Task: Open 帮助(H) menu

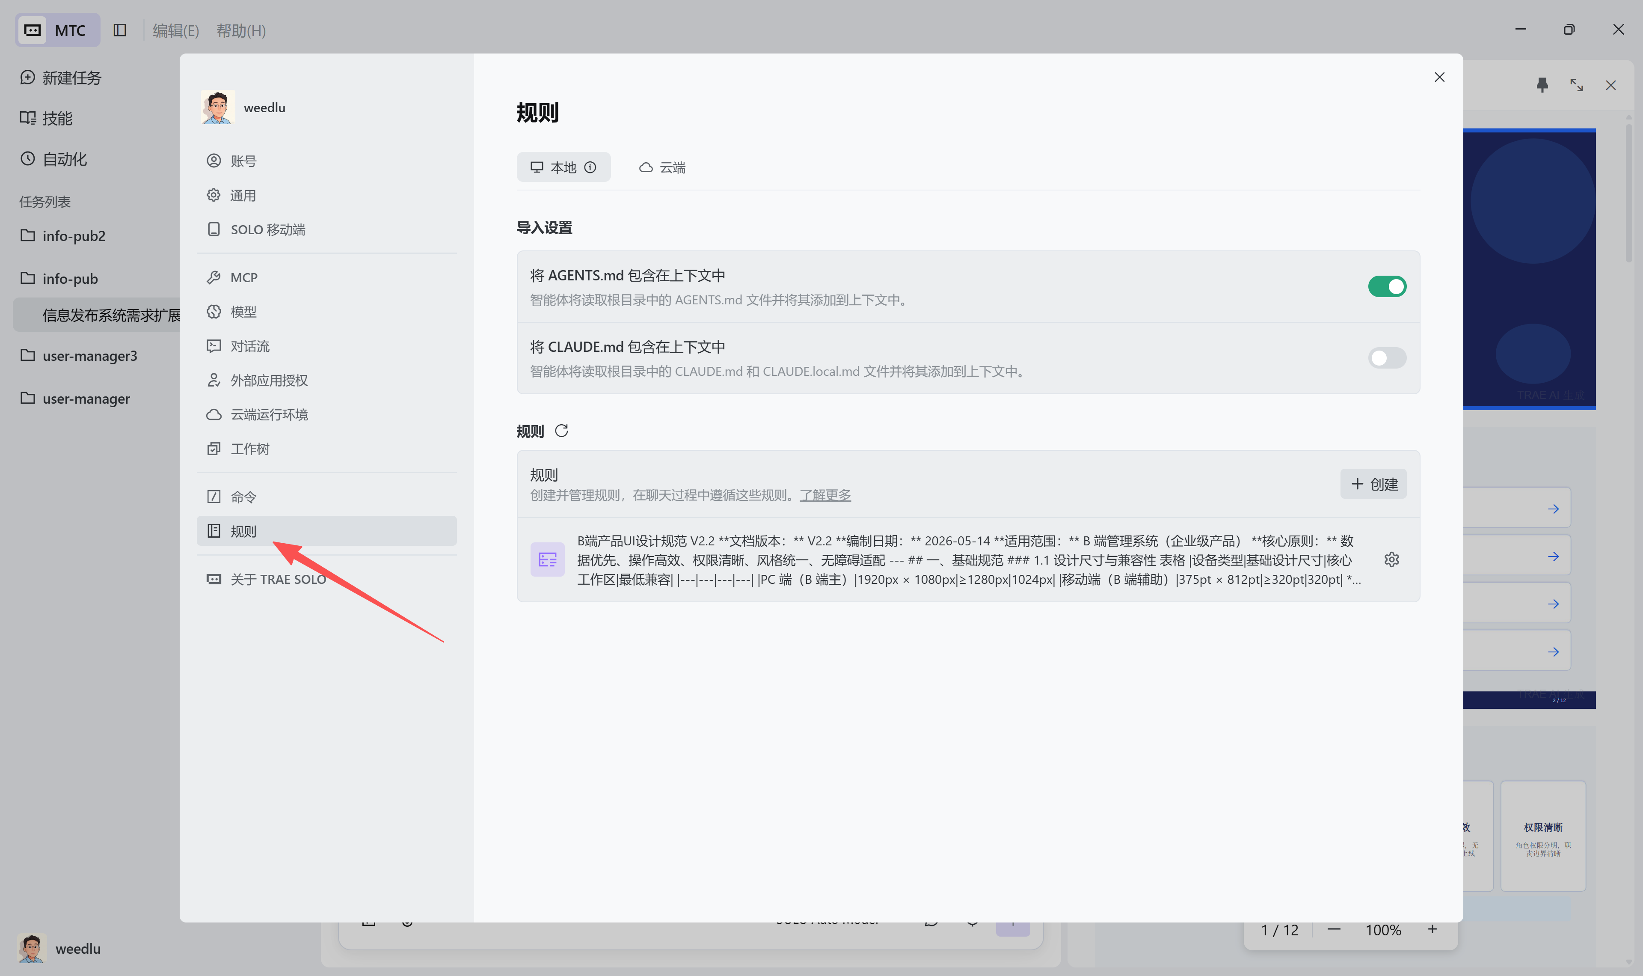Action: [x=241, y=30]
